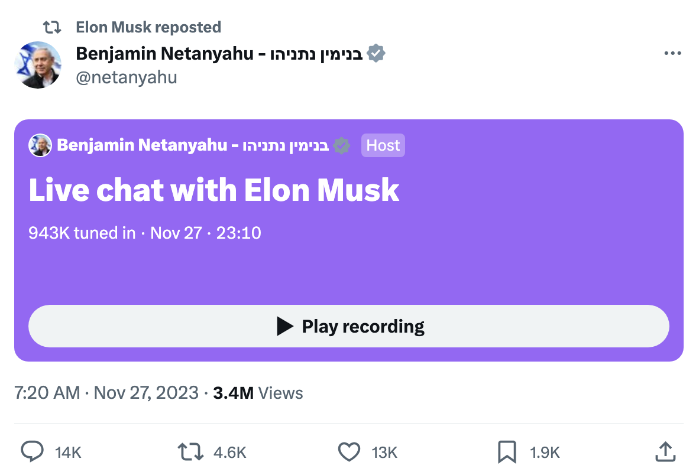
Task: Click the verified badge inside the Space card
Action: tap(341, 145)
